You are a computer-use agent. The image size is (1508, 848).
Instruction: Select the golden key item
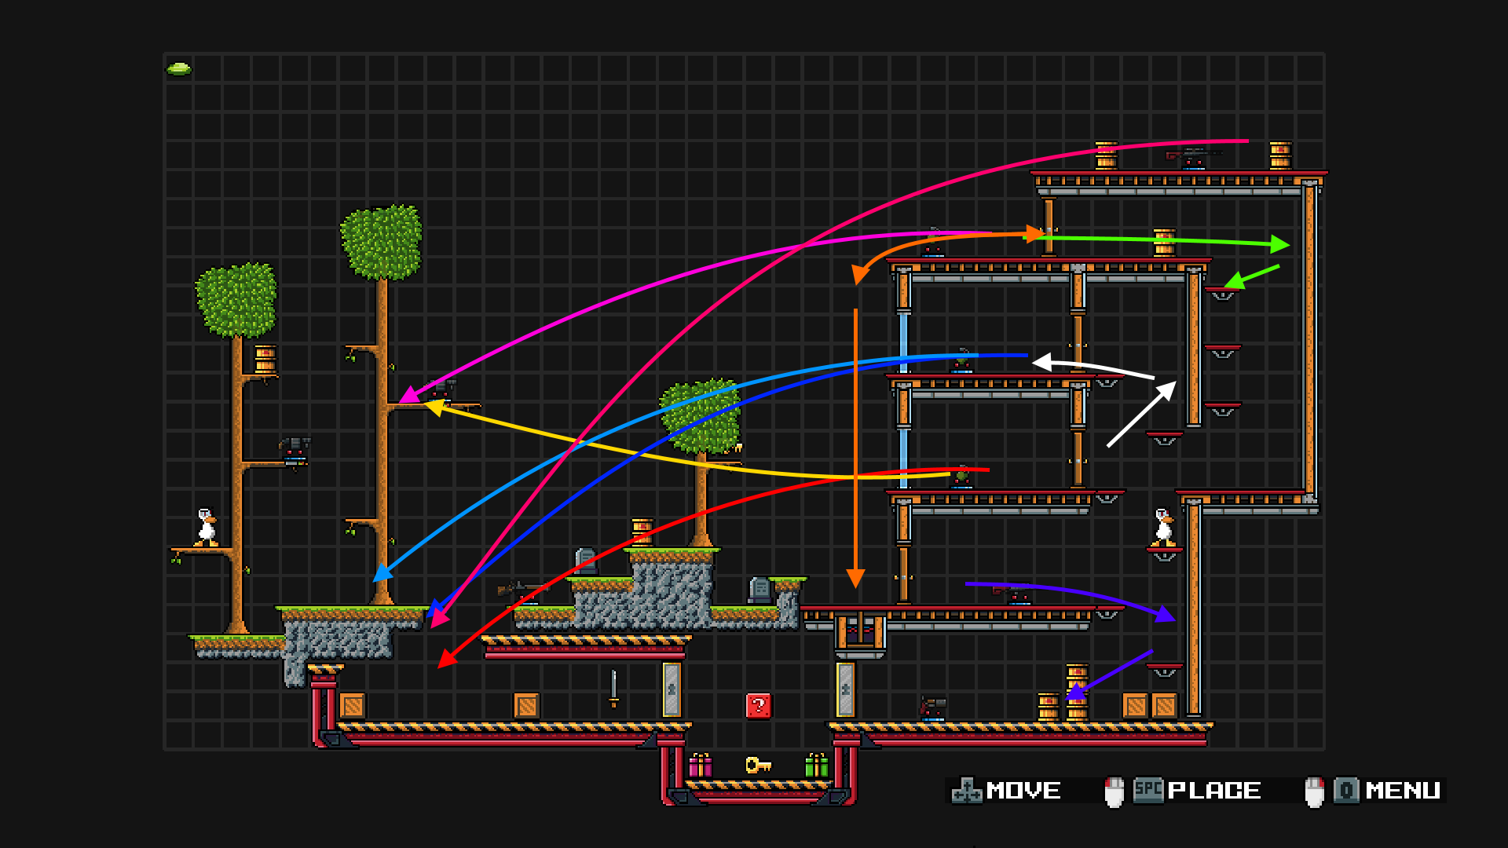[758, 765]
